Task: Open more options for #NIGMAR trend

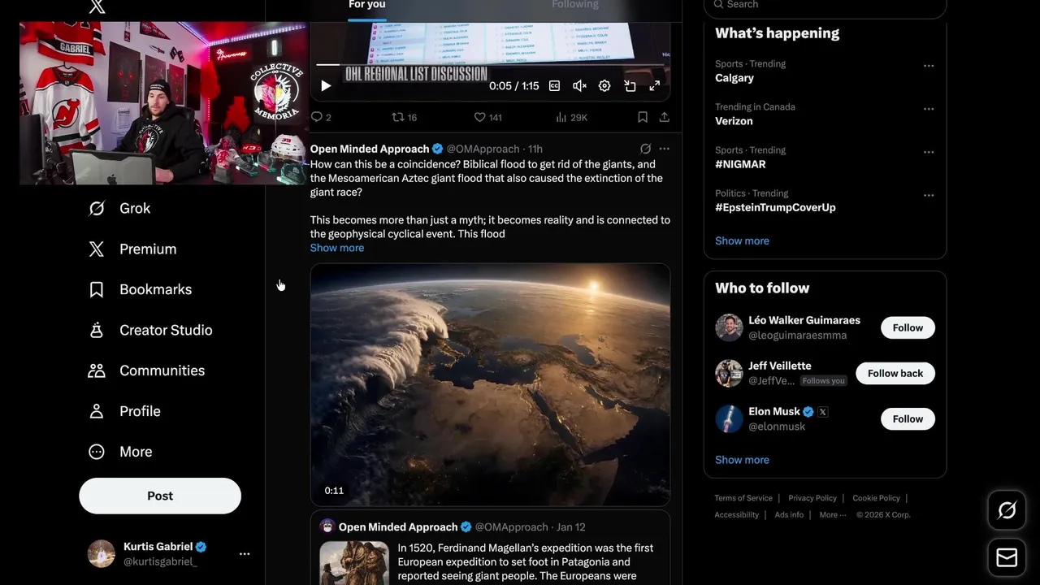Action: point(929,152)
